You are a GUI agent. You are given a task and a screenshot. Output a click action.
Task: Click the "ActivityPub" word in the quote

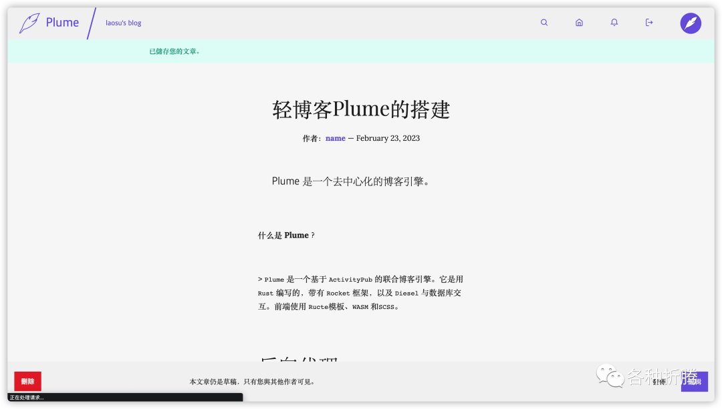click(350, 280)
